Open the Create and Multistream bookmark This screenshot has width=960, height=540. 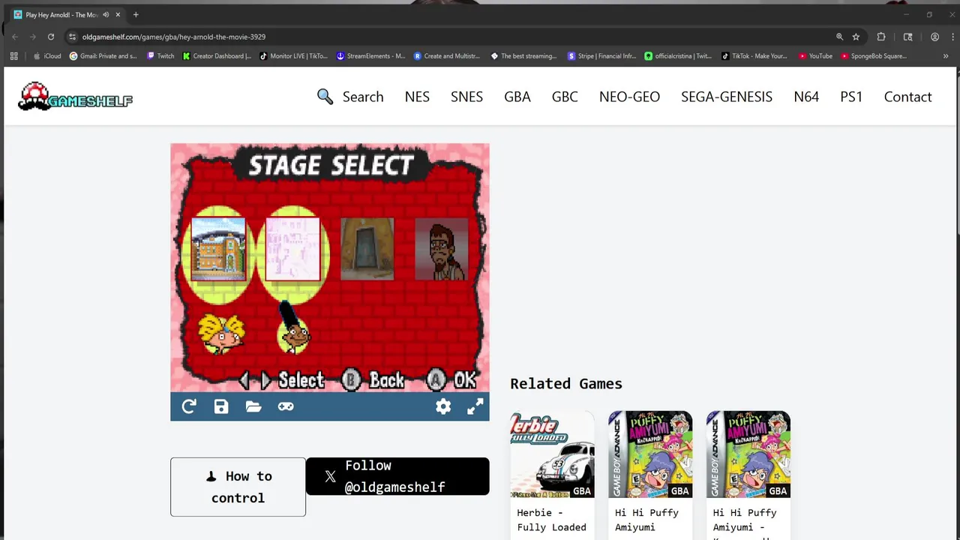pos(448,56)
